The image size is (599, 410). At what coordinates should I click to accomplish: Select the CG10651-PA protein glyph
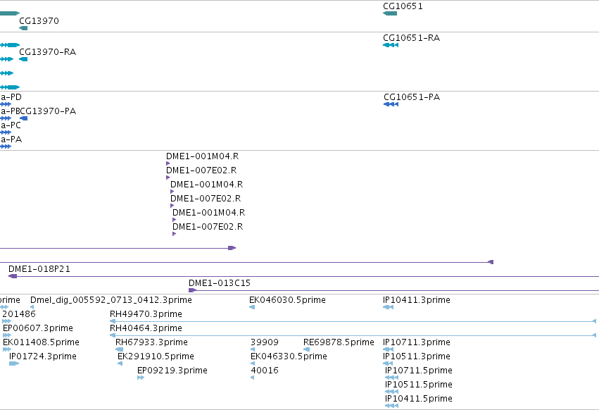391,104
